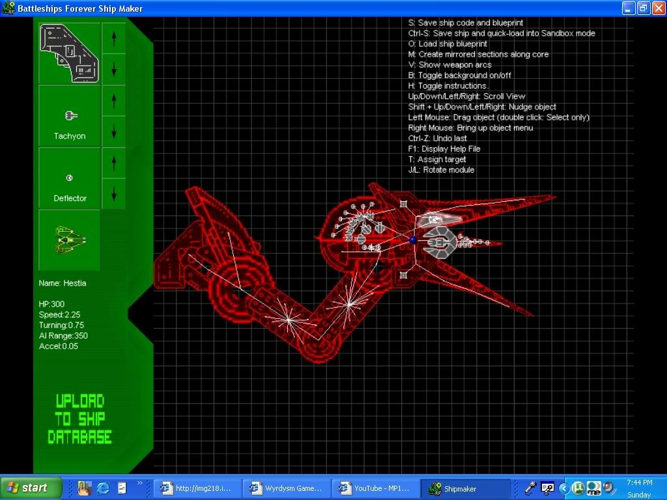Viewport: 667px width, 500px height.
Task: Click the 'HP:300' stat
Action: coord(51,304)
